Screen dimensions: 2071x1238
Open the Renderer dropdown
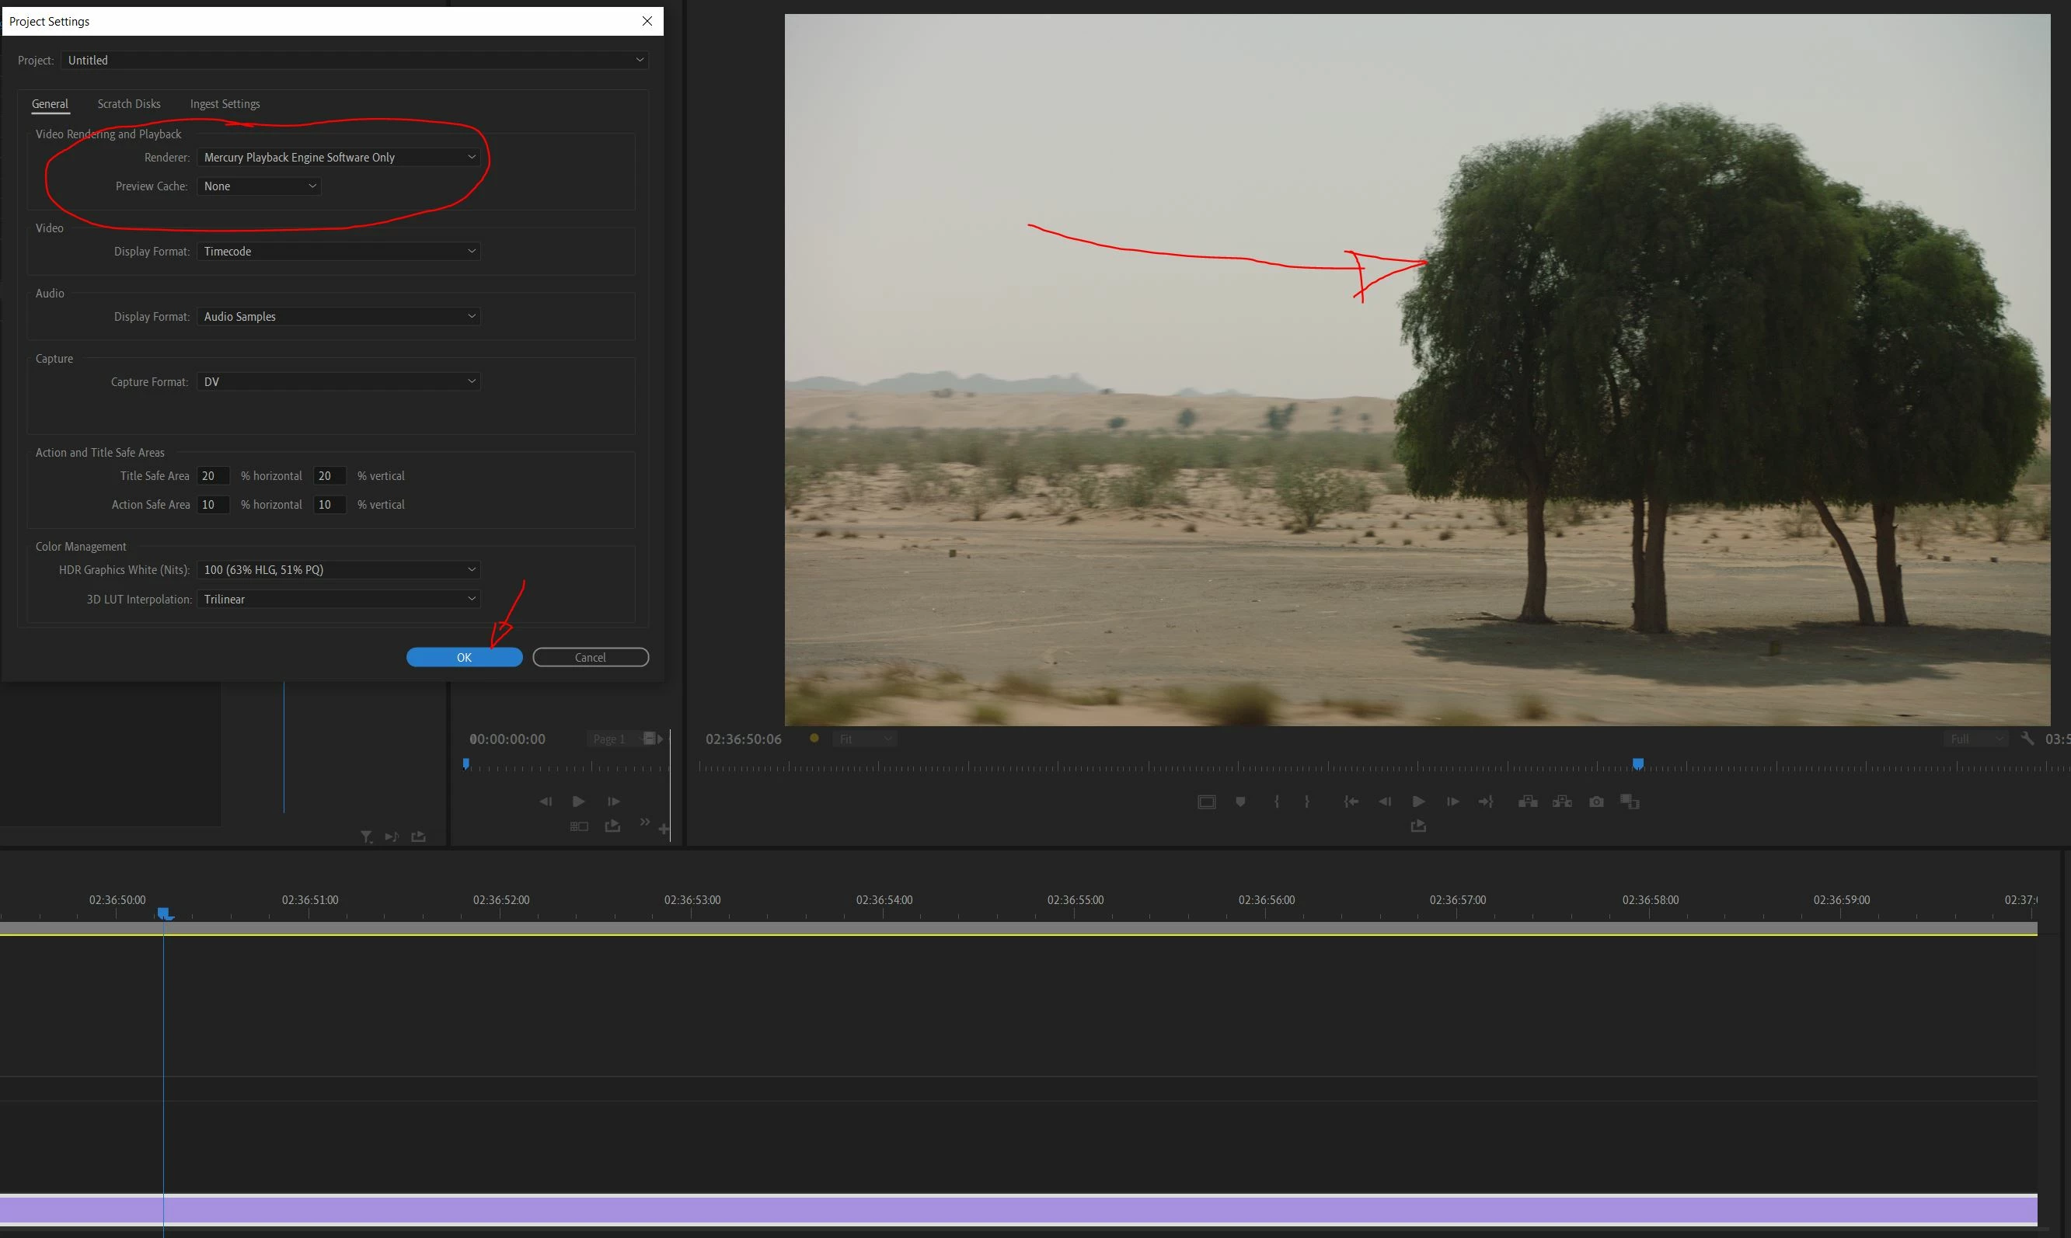(x=339, y=157)
